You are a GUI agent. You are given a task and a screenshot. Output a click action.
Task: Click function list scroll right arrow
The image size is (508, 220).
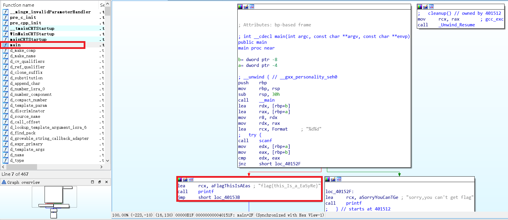(101, 167)
